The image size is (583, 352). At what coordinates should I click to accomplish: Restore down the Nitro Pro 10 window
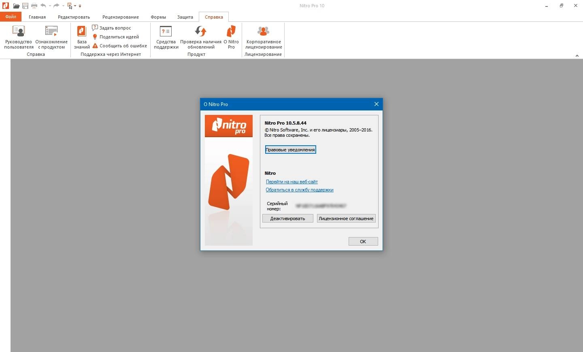(561, 6)
